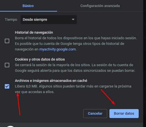
Task: Confirm with the Borrar datos button
Action: point(124,114)
